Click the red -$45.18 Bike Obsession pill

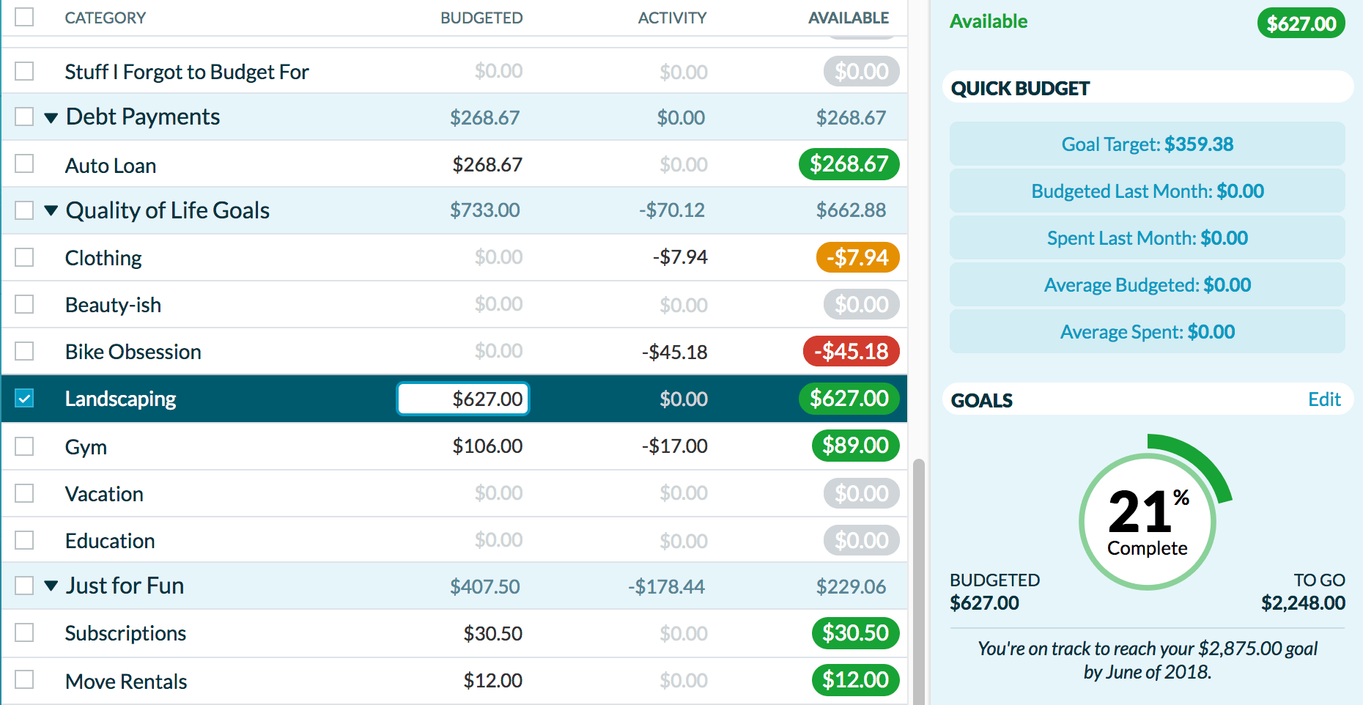pyautogui.click(x=851, y=352)
